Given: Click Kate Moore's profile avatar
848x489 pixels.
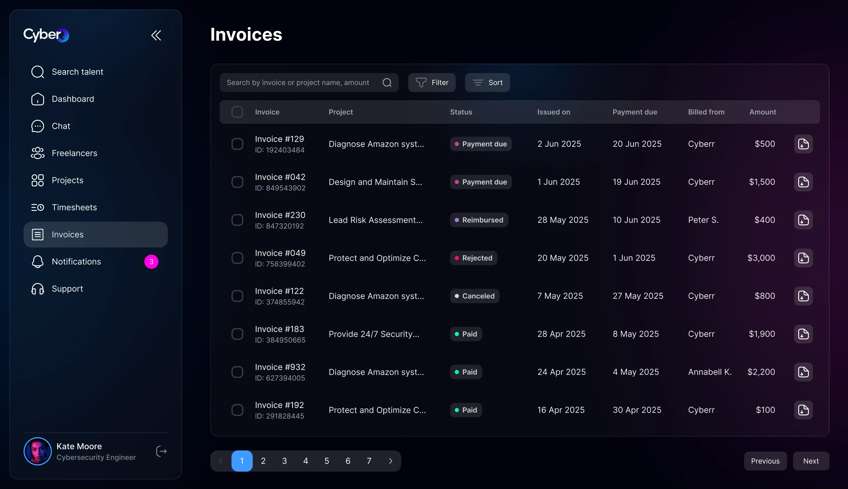Looking at the screenshot, I should 38,451.
